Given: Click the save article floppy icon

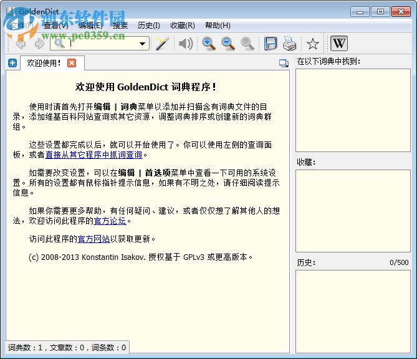Looking at the screenshot, I should coord(271,44).
